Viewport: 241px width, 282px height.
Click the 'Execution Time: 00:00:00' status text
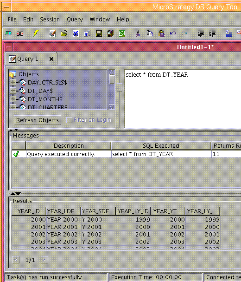pos(146,277)
